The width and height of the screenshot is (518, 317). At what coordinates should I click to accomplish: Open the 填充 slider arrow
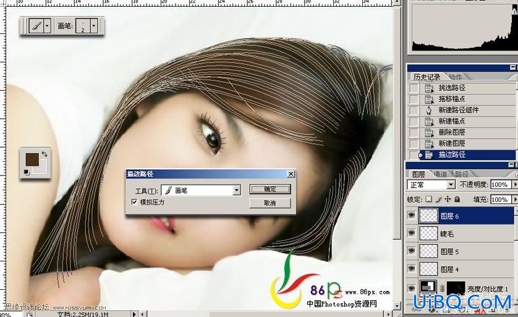pos(514,200)
